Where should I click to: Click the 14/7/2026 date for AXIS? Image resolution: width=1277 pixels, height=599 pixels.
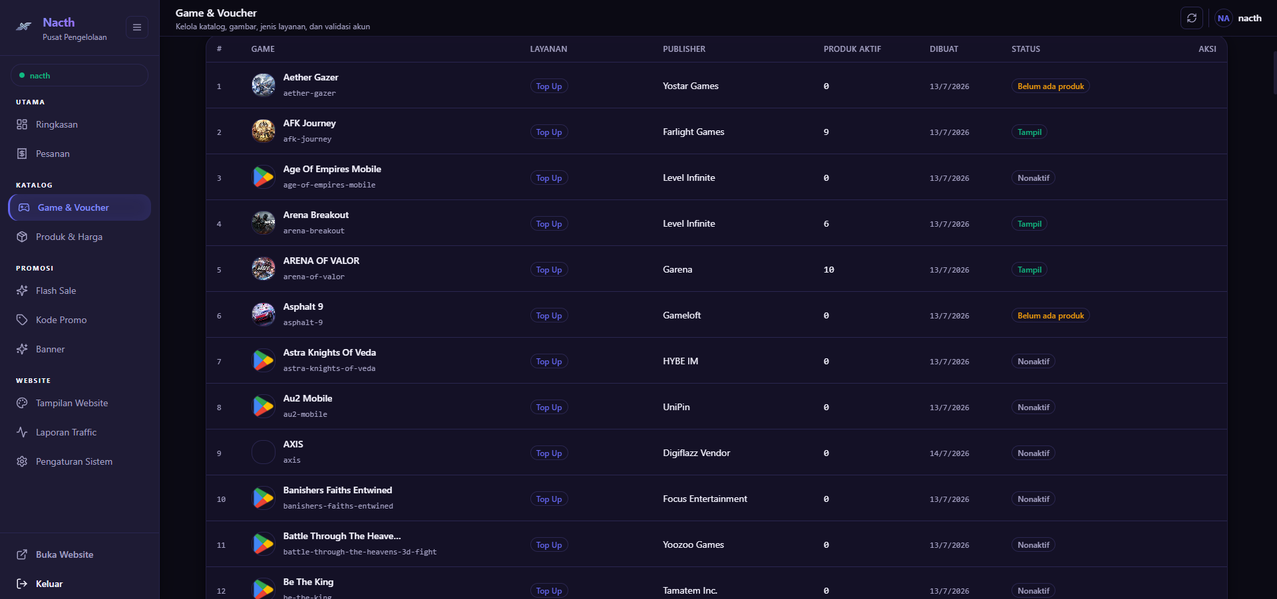949,453
